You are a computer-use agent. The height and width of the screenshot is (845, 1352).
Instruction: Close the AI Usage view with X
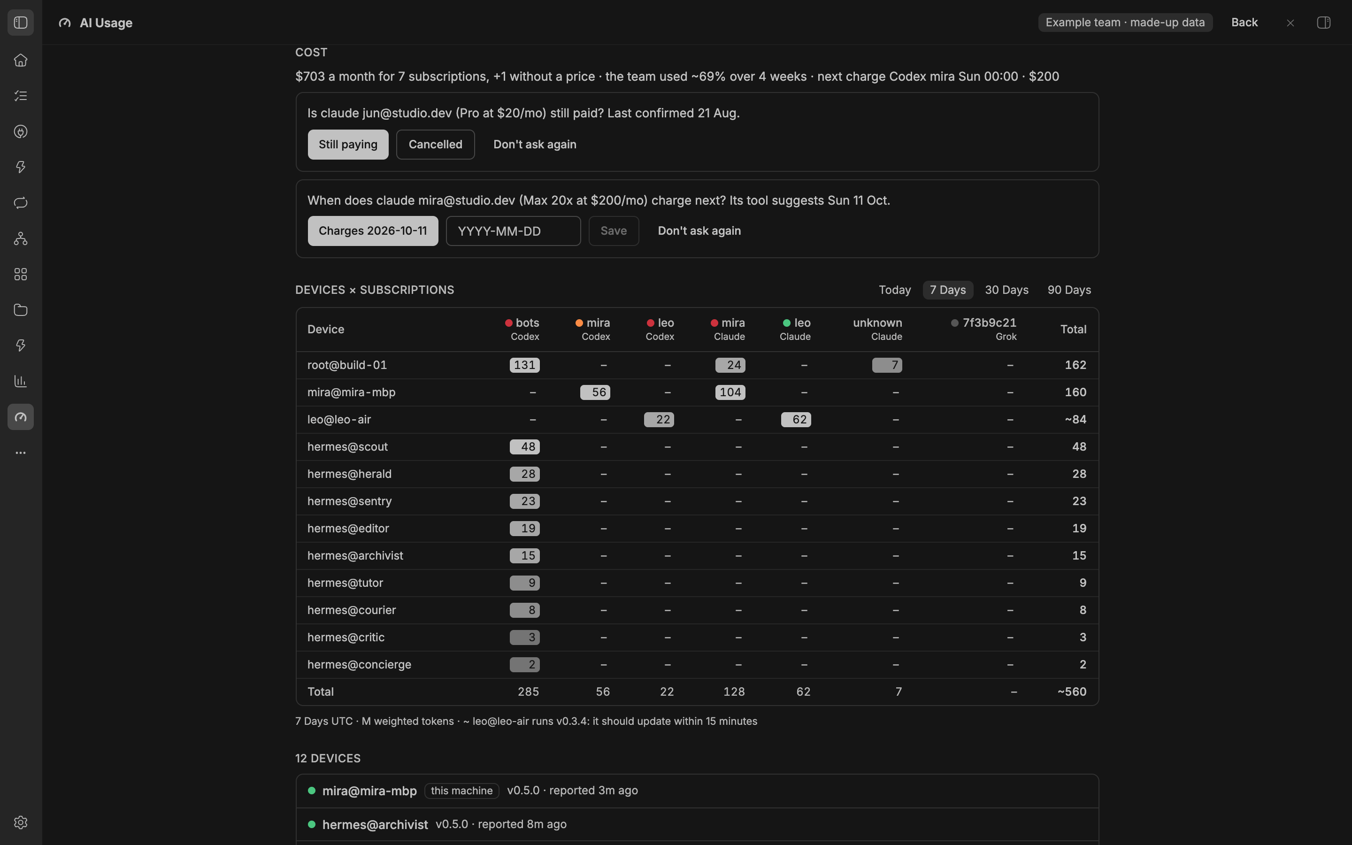[x=1291, y=23]
